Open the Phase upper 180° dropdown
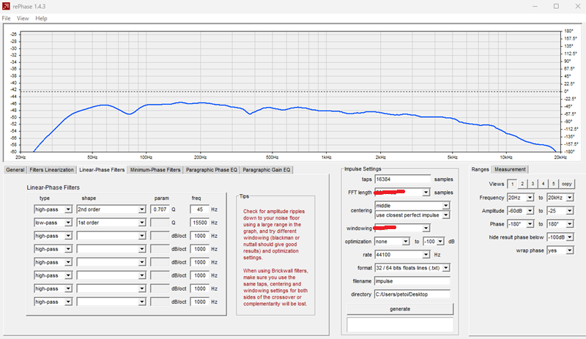The height and width of the screenshot is (339, 586). pos(560,224)
